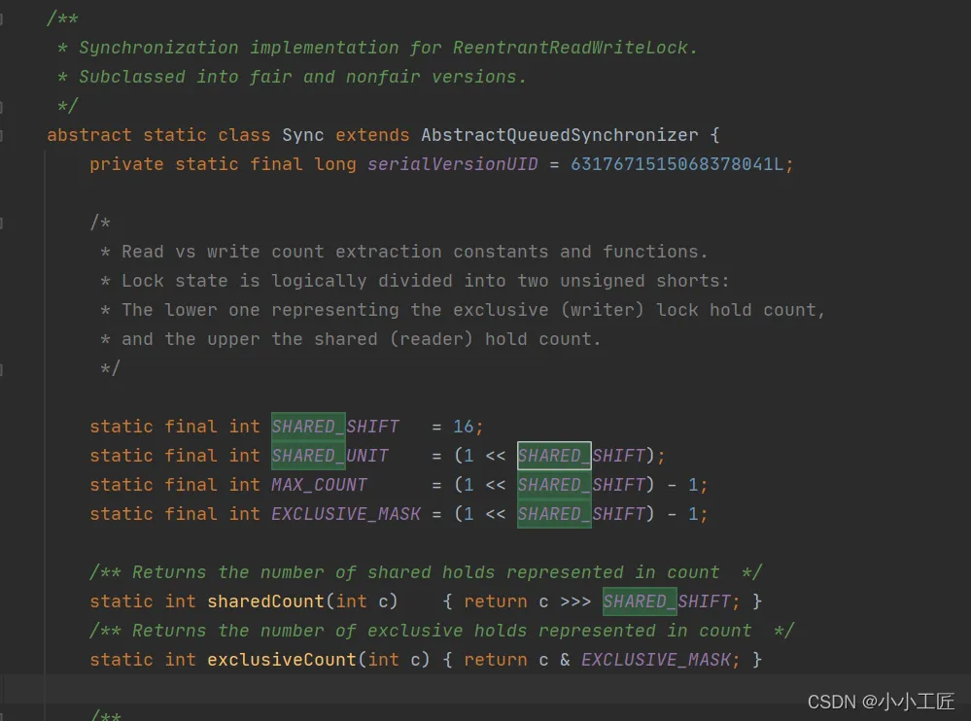Click the 'number of exclusive holds' Javadoc comment

tap(441, 631)
